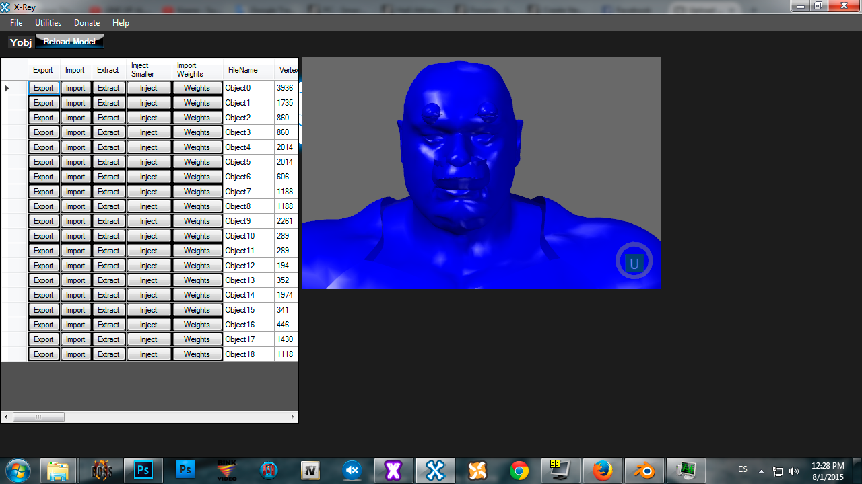Open the second Photoshop taskbar icon
Screen dimensions: 862x484
point(185,470)
